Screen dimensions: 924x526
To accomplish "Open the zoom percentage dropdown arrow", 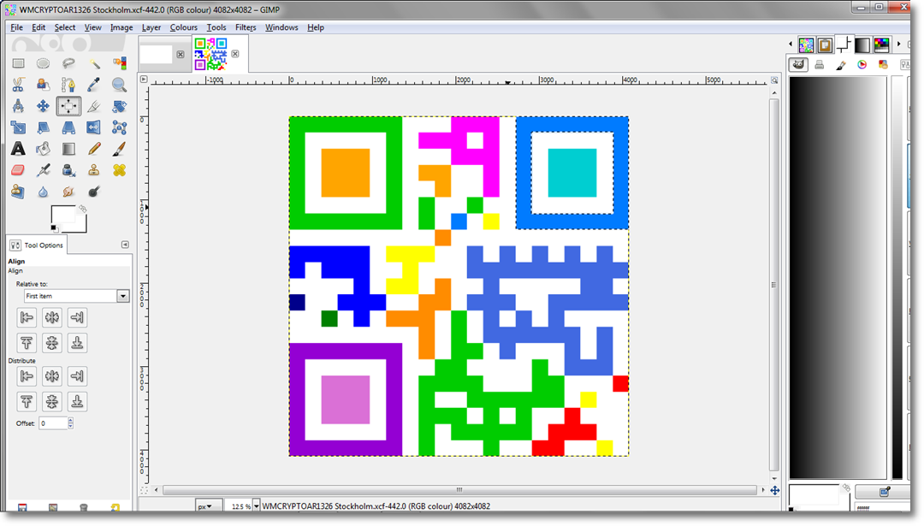I will point(257,506).
